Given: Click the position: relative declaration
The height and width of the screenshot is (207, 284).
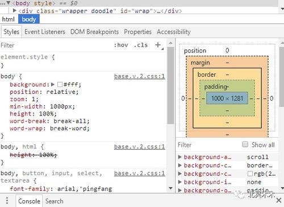Looking at the screenshot, I should coord(44,92).
